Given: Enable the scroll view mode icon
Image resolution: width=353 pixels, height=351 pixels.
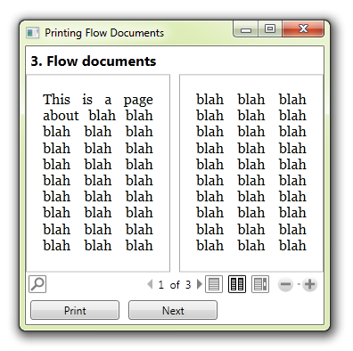Looking at the screenshot, I should 260,284.
